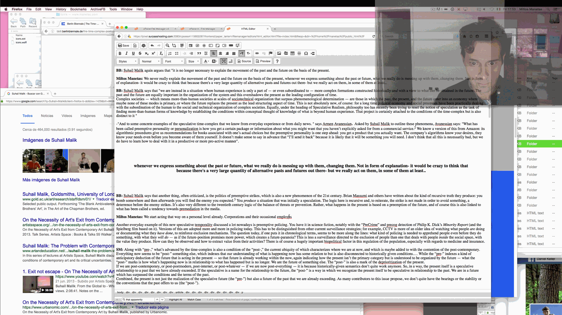Open the About CKEditor question mark
This screenshot has height=315, width=562.
[277, 61]
